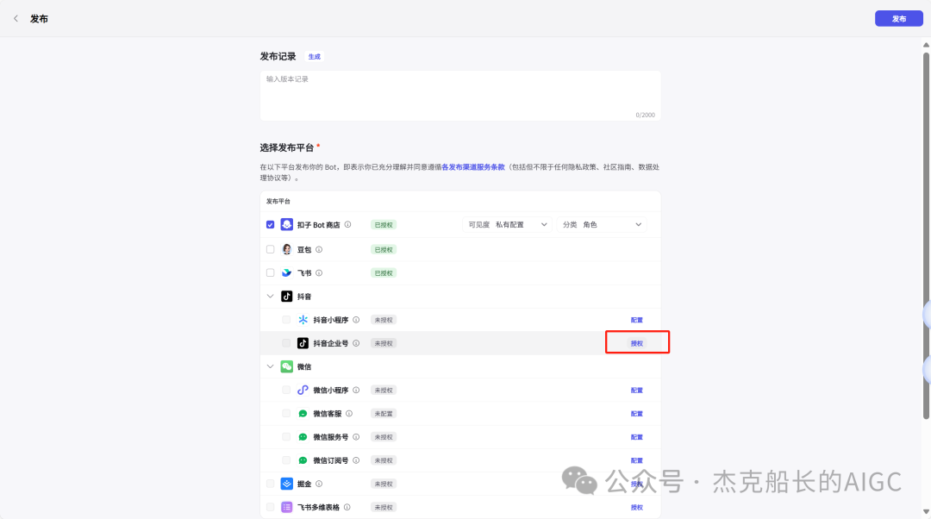Open info tooltip next to 扣子 Bot 商店

[x=348, y=224]
